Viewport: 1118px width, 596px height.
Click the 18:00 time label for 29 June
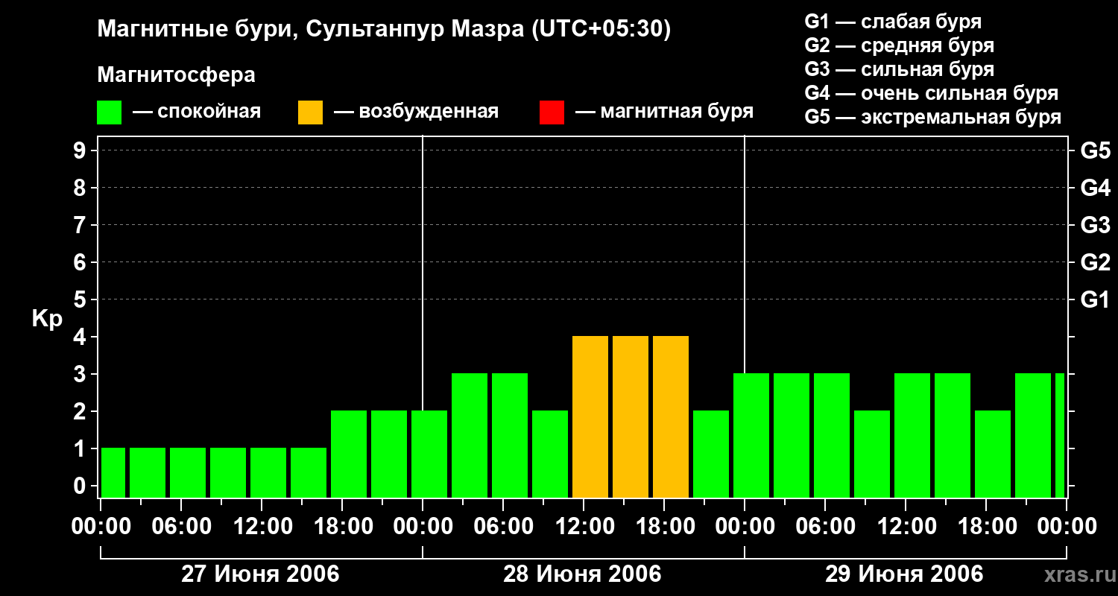(x=986, y=527)
